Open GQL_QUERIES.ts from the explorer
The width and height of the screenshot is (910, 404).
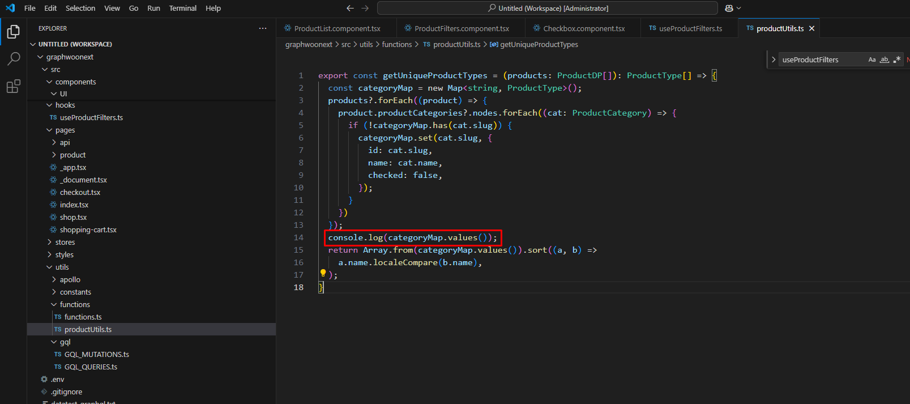(x=91, y=367)
